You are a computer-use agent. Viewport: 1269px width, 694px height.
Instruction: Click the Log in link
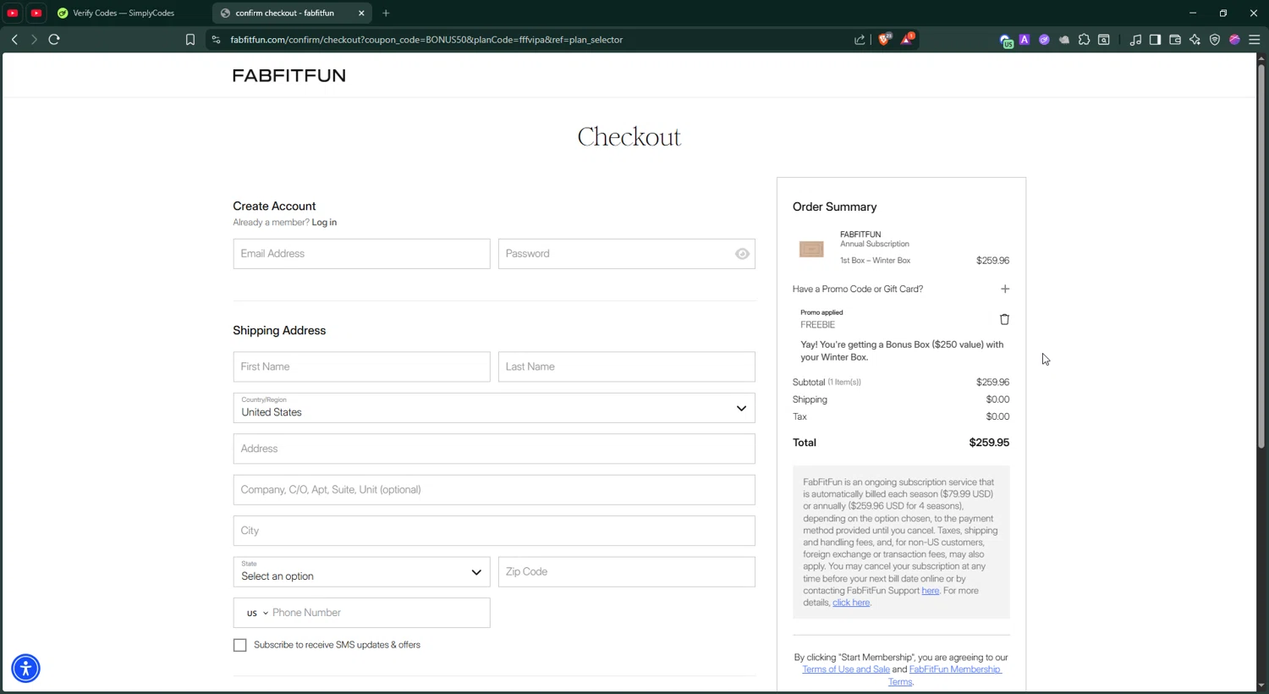tap(324, 223)
